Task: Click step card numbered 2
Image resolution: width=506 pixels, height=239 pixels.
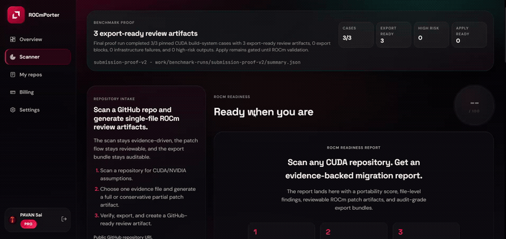Action: point(354,231)
